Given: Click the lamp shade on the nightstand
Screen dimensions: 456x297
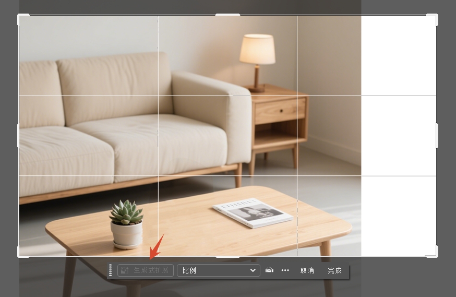Looking at the screenshot, I should point(257,50).
